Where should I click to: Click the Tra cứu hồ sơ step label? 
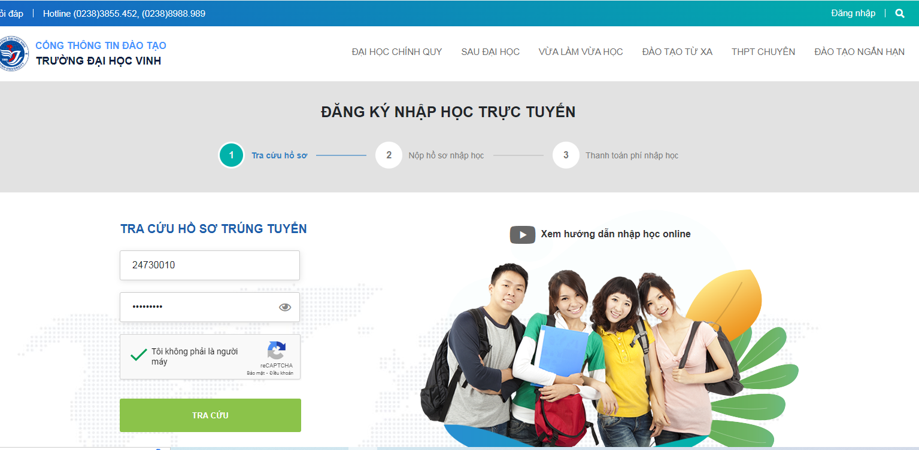(279, 155)
